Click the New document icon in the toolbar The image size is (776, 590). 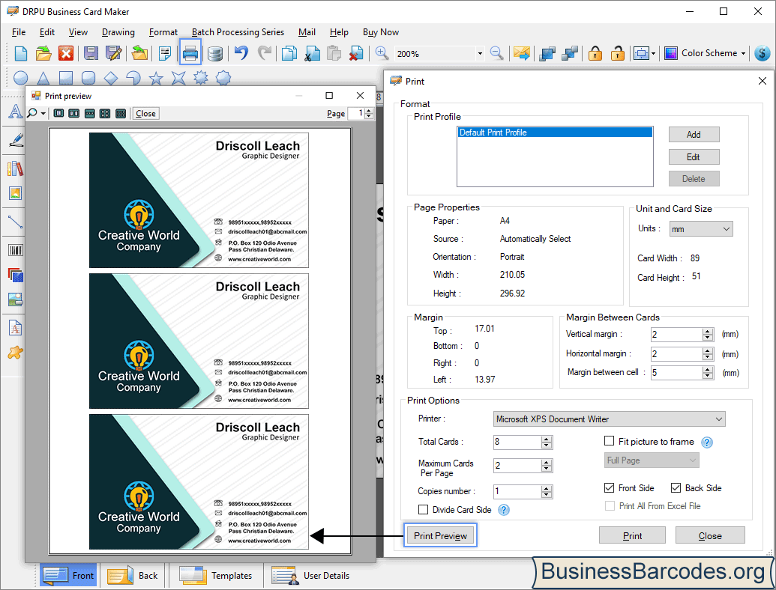pyautogui.click(x=21, y=53)
